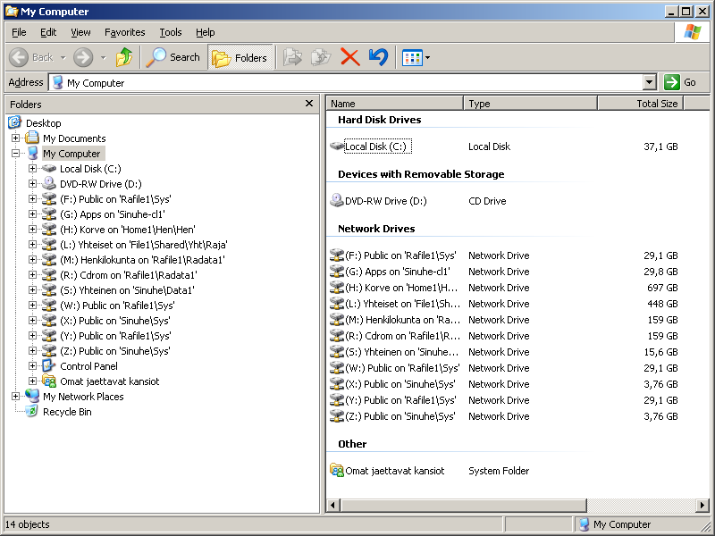Image resolution: width=715 pixels, height=536 pixels.
Task: Click Omat jaettavat kansiot tree icon
Action: (x=49, y=381)
